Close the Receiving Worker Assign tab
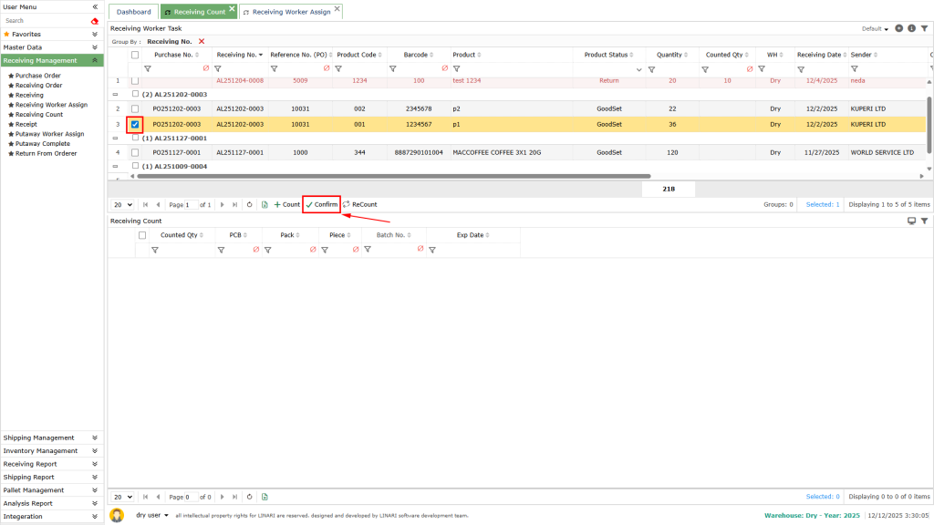Image resolution: width=934 pixels, height=525 pixels. [337, 9]
